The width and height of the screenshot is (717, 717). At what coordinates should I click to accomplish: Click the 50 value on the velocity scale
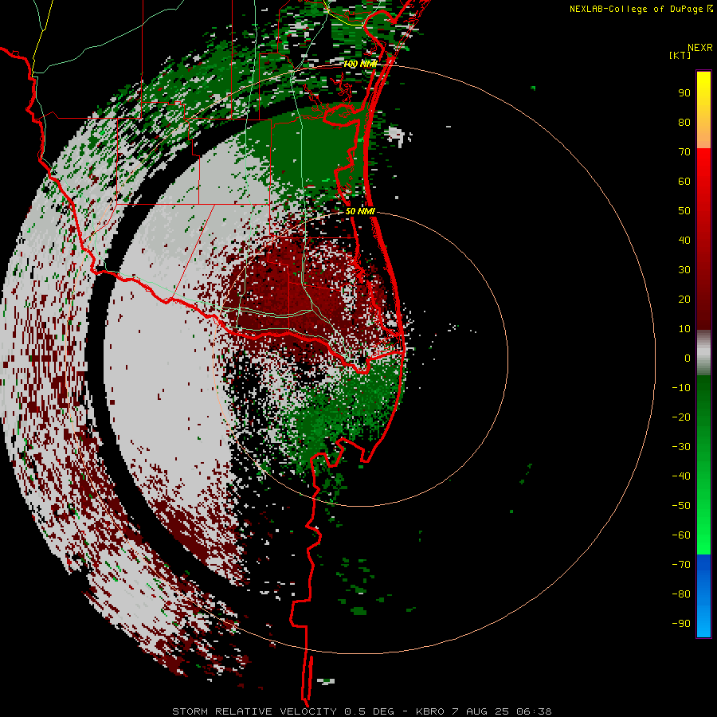pos(684,211)
